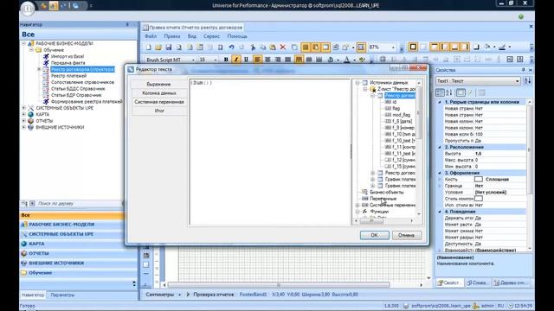Screen dimensions: 554x311
Task: Toggle right text alignment button
Action: point(278,60)
